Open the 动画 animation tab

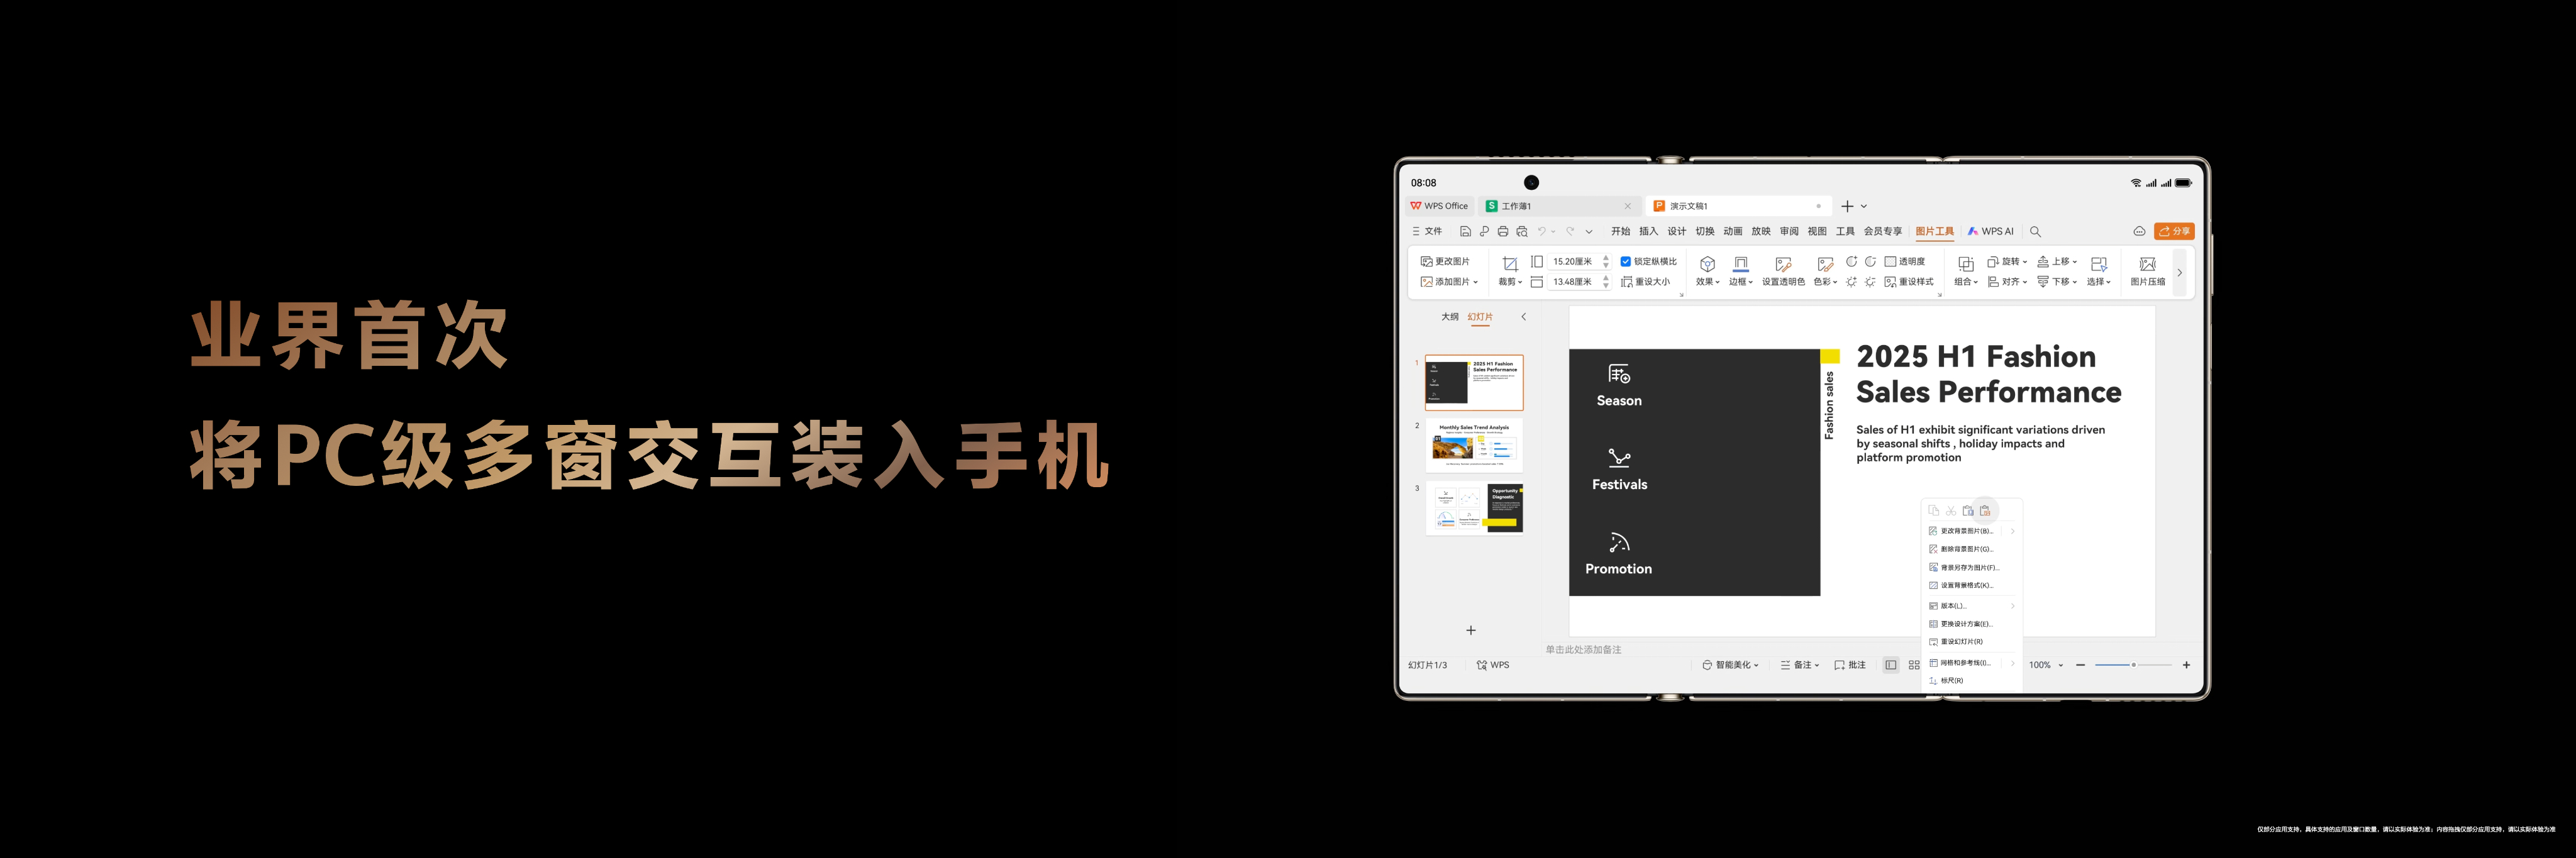click(x=1733, y=231)
